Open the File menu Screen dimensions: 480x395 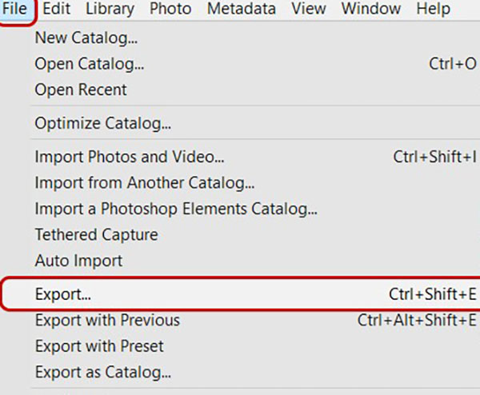pyautogui.click(x=15, y=10)
